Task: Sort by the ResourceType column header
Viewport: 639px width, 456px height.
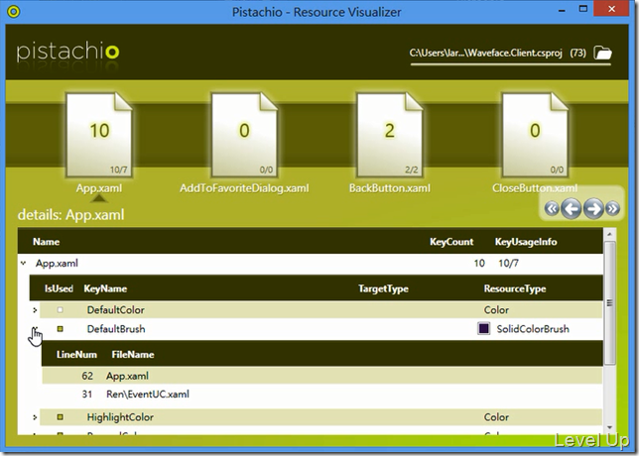Action: pos(515,288)
